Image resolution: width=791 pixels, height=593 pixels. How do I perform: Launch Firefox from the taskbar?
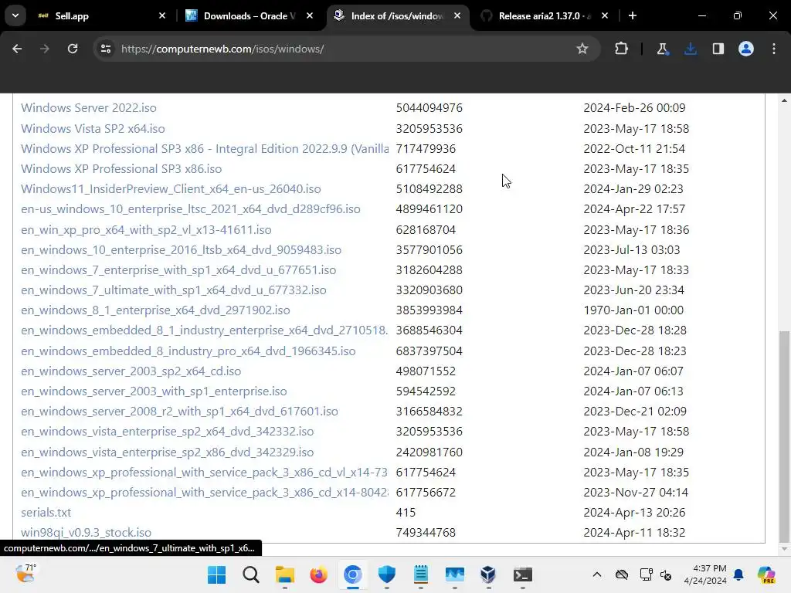(318, 574)
